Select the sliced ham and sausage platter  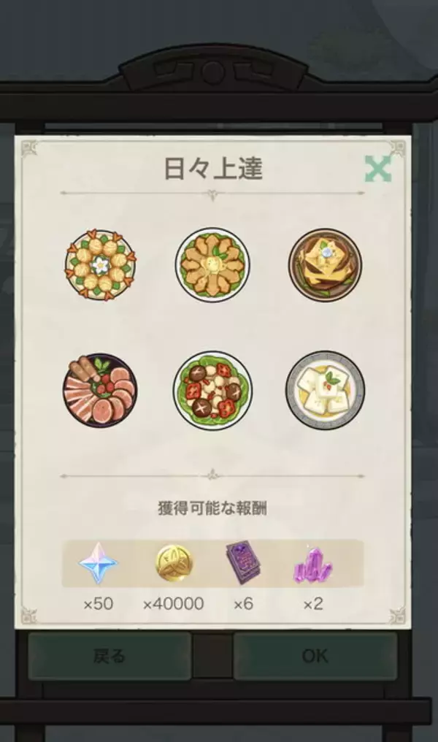tap(100, 390)
